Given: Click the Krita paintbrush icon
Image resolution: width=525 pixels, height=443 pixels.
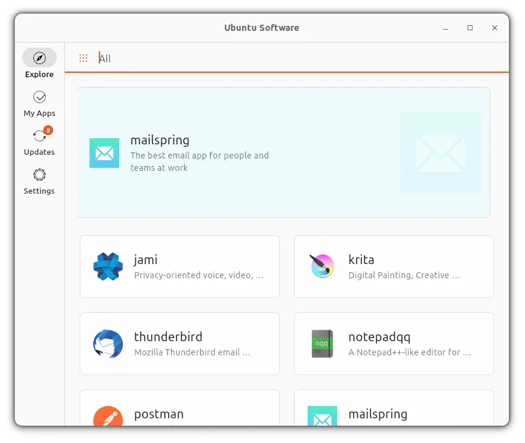Looking at the screenshot, I should [x=322, y=267].
